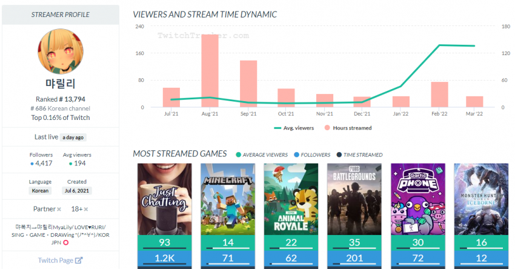This screenshot has height=269, width=515.
Task: Click the blue dot beside 4,417 followers
Action: 32,164
